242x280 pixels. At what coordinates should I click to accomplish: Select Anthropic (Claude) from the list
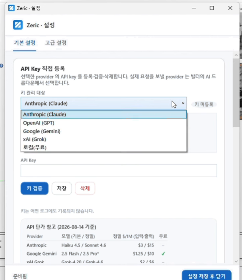pos(104,114)
